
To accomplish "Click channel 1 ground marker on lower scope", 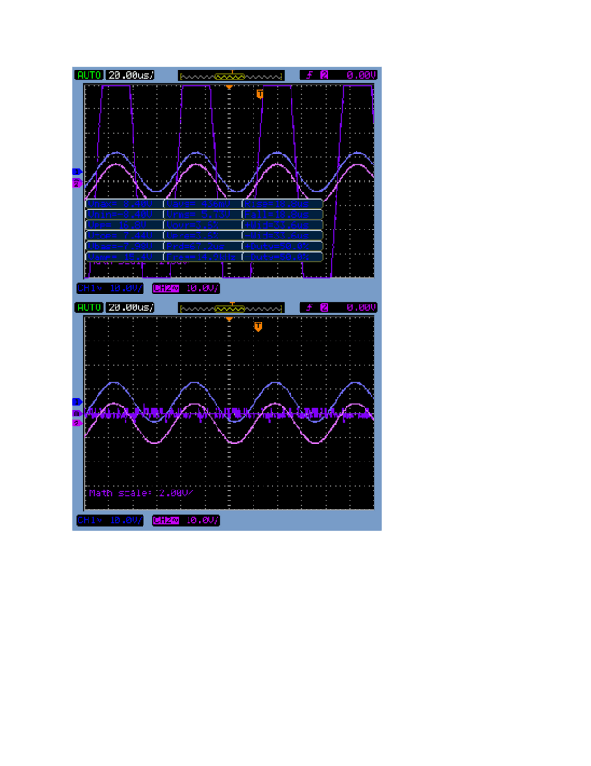I will tap(77, 402).
